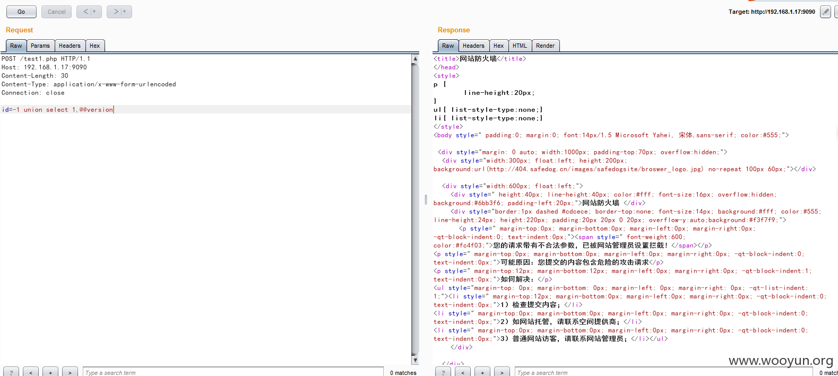Switch to the Response Headers tab
This screenshot has height=376, width=838.
click(473, 46)
